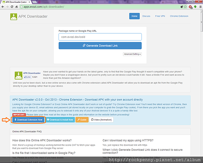Close the APK Downloader browser tab
Viewport: 203px width, 163px height.
(x=29, y=2)
